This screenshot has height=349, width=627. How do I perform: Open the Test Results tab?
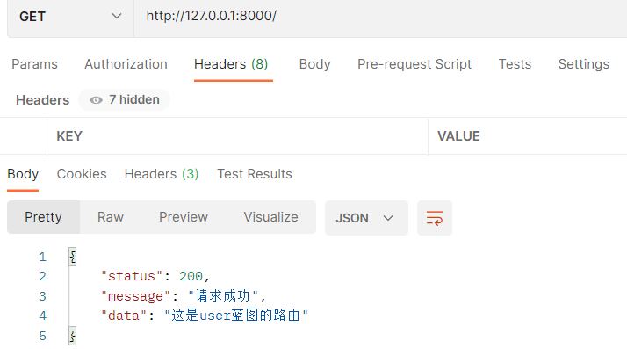255,174
